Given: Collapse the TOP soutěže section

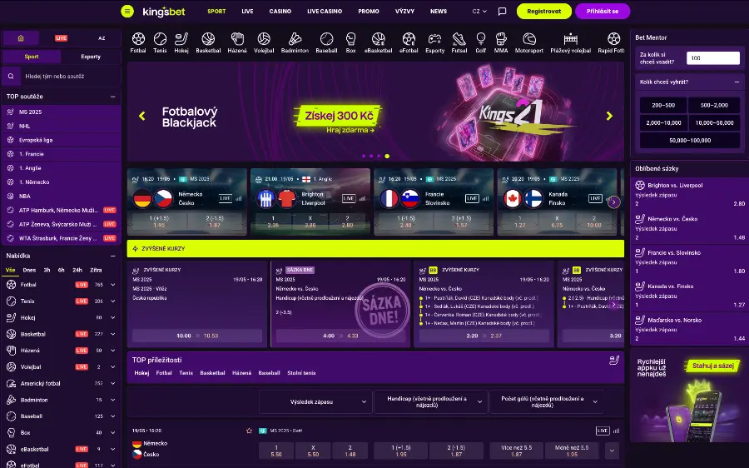Looking at the screenshot, I should tap(112, 97).
